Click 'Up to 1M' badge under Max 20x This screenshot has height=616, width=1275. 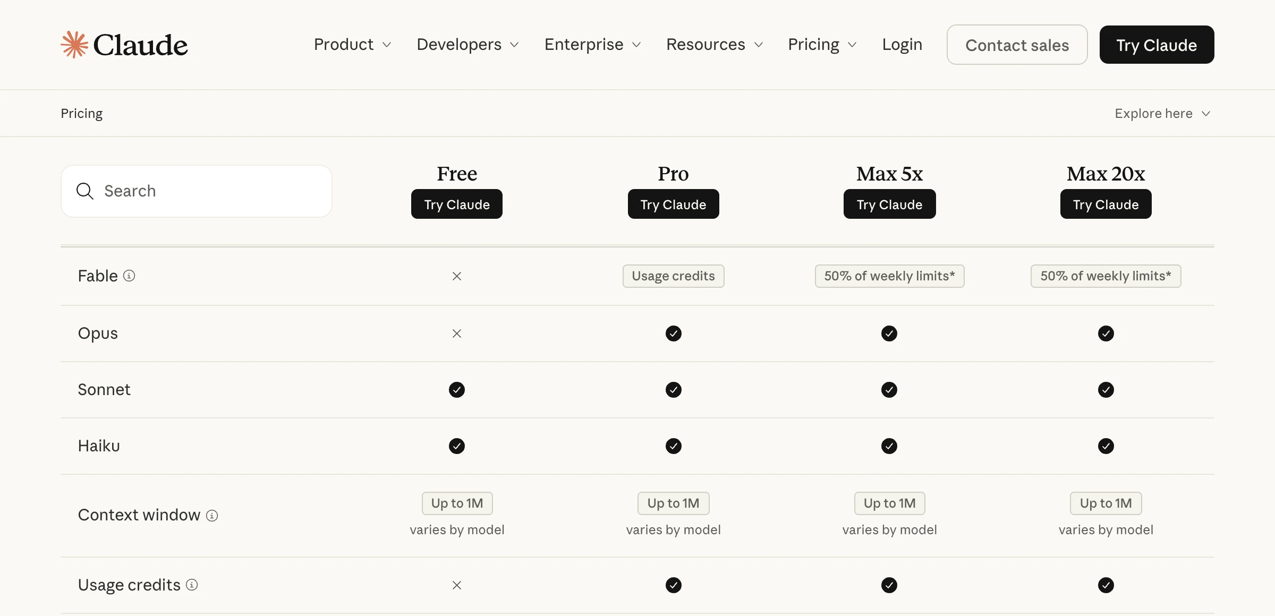[1106, 503]
